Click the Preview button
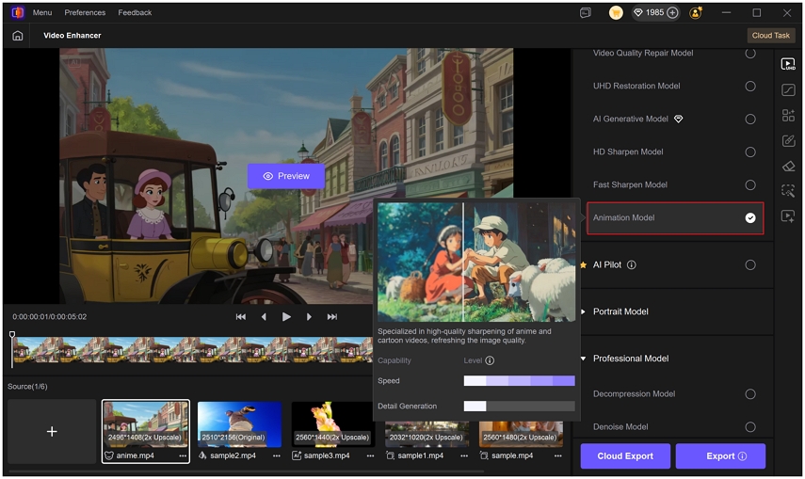The height and width of the screenshot is (479, 805). pyautogui.click(x=286, y=176)
